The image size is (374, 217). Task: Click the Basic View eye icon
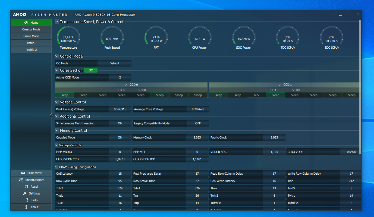[x=23, y=173]
